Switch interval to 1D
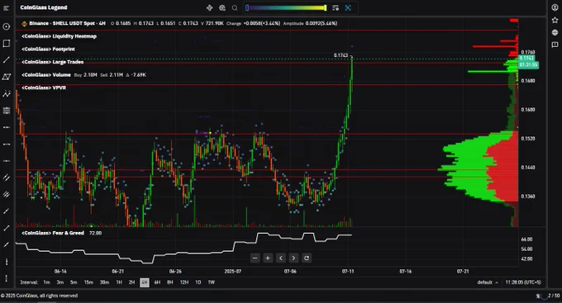This screenshot has height=303, width=562. [198, 282]
